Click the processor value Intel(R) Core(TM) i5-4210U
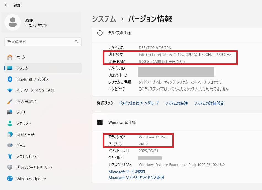The width and height of the screenshot is (262, 190). pos(185,55)
